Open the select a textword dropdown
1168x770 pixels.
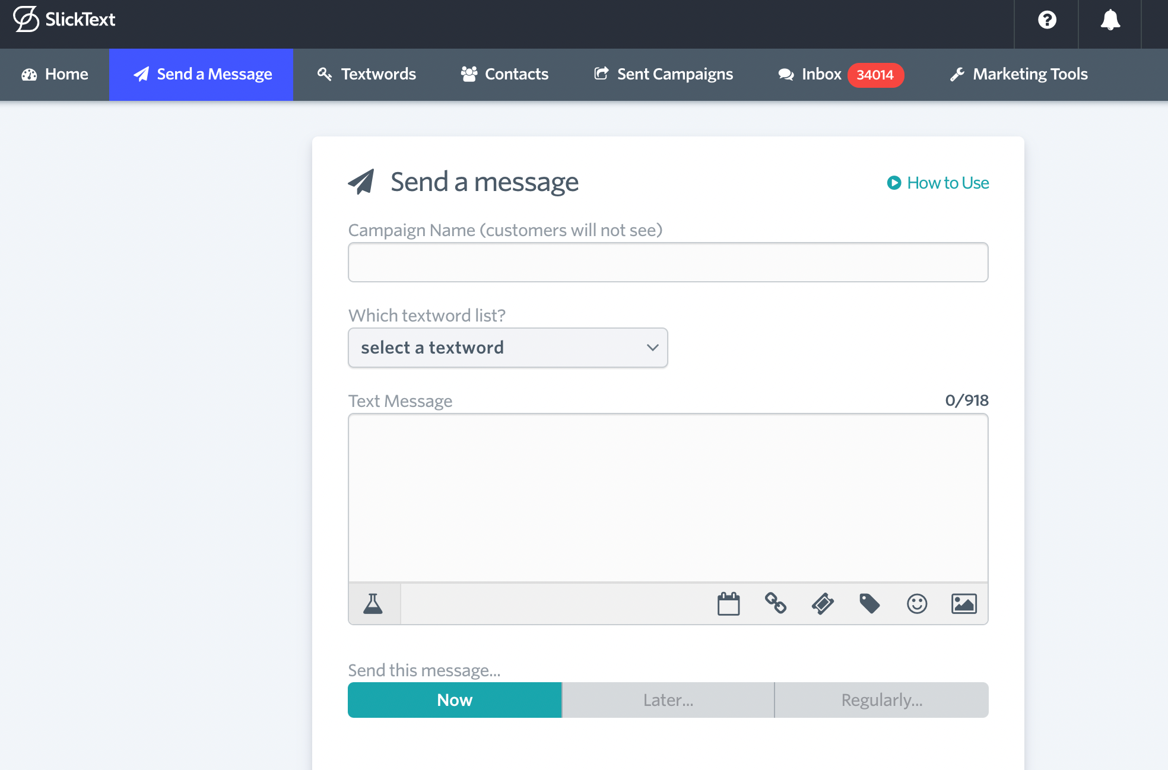(507, 348)
